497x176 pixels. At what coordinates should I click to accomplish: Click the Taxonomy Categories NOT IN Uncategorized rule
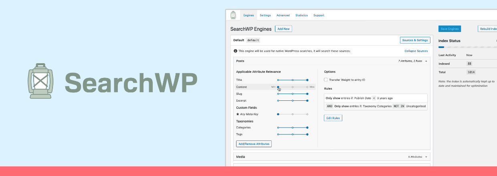pos(376,106)
